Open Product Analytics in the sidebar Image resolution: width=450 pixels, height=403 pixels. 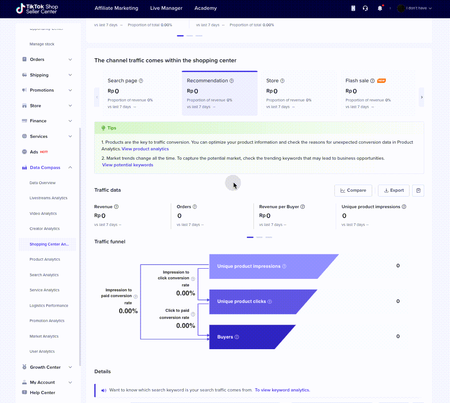click(45, 259)
